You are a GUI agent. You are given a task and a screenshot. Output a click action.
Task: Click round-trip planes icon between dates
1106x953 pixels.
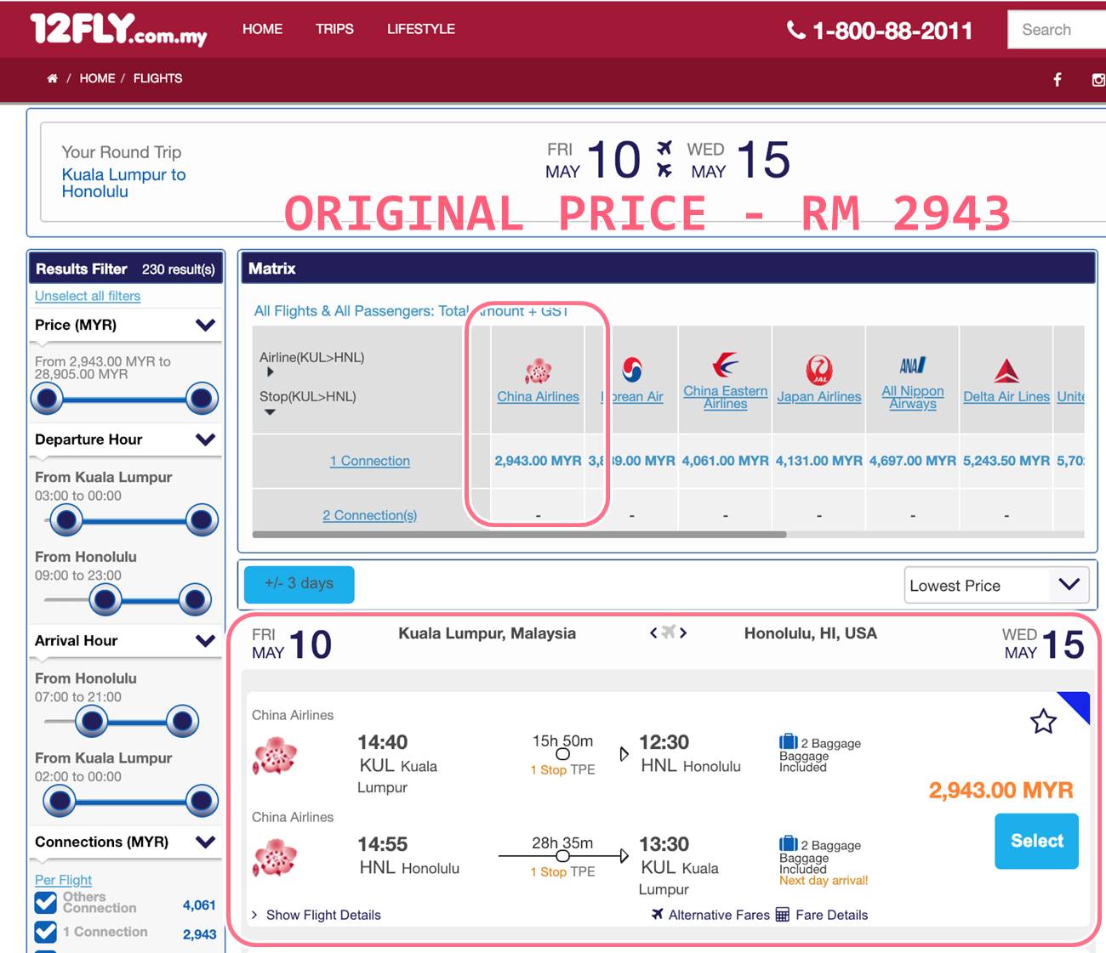coord(664,159)
